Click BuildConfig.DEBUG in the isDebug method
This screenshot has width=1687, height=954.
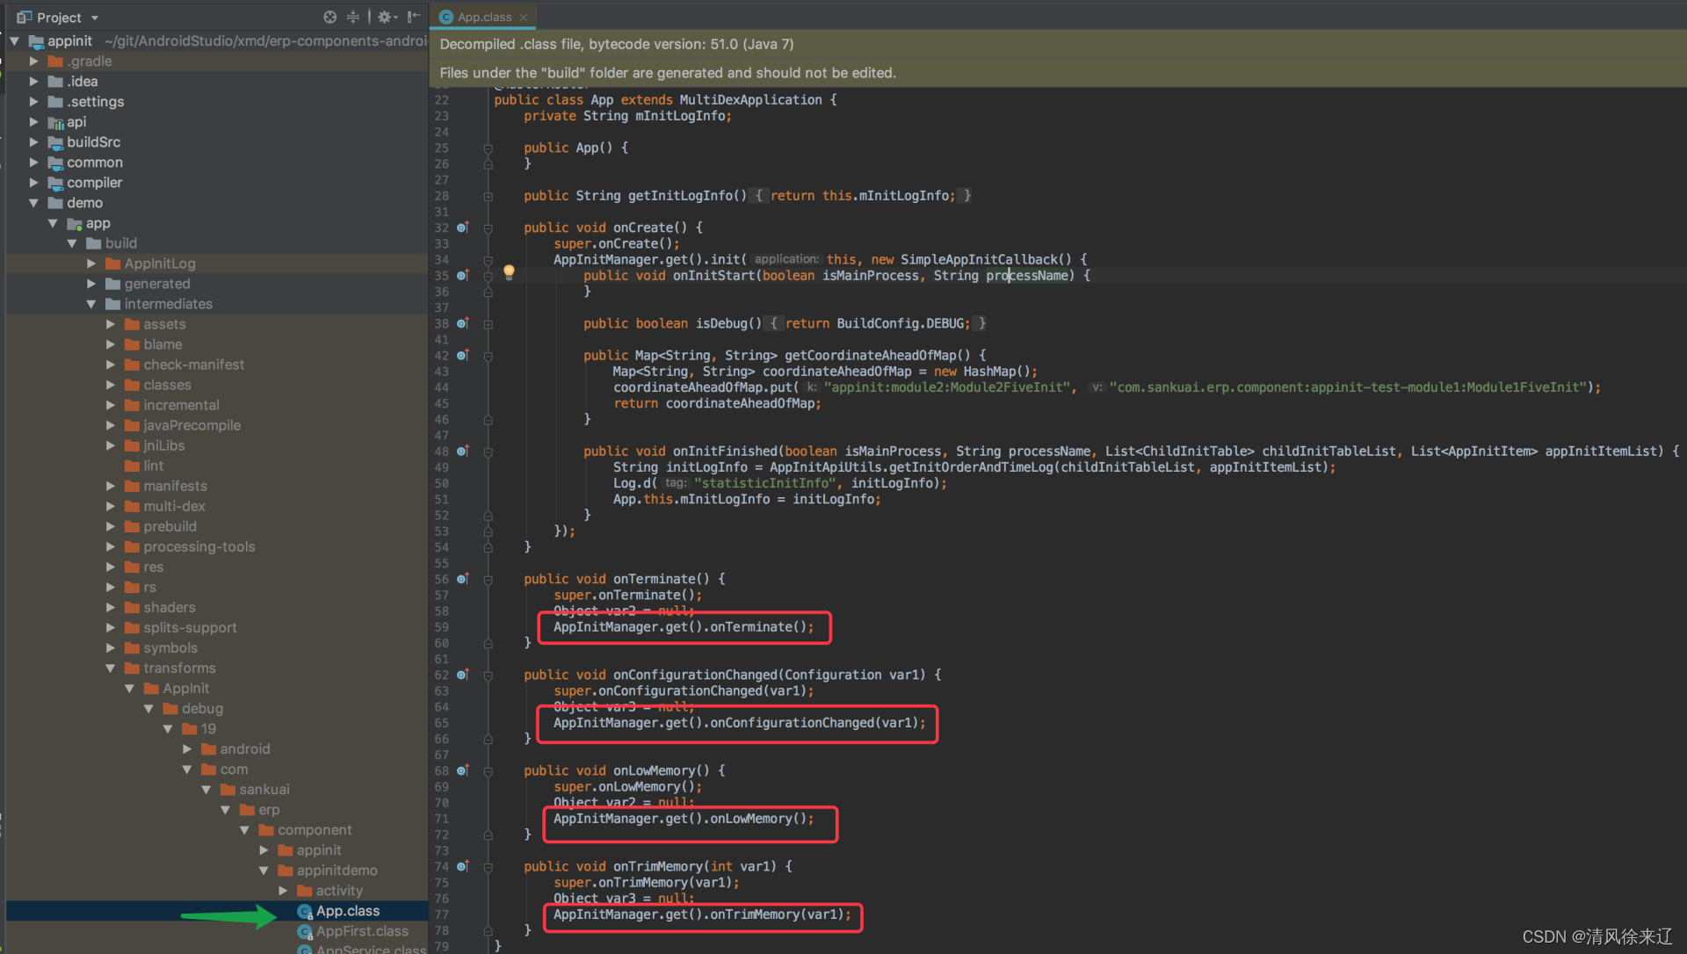coord(902,323)
